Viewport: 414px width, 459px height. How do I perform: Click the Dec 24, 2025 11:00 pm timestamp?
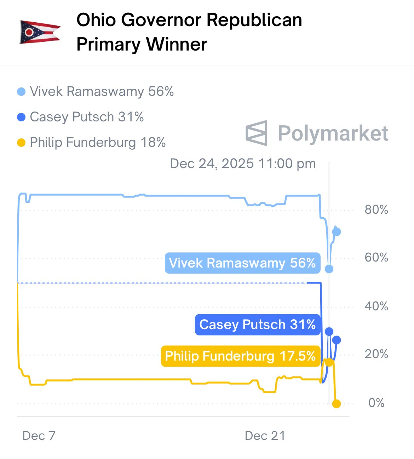pos(243,164)
